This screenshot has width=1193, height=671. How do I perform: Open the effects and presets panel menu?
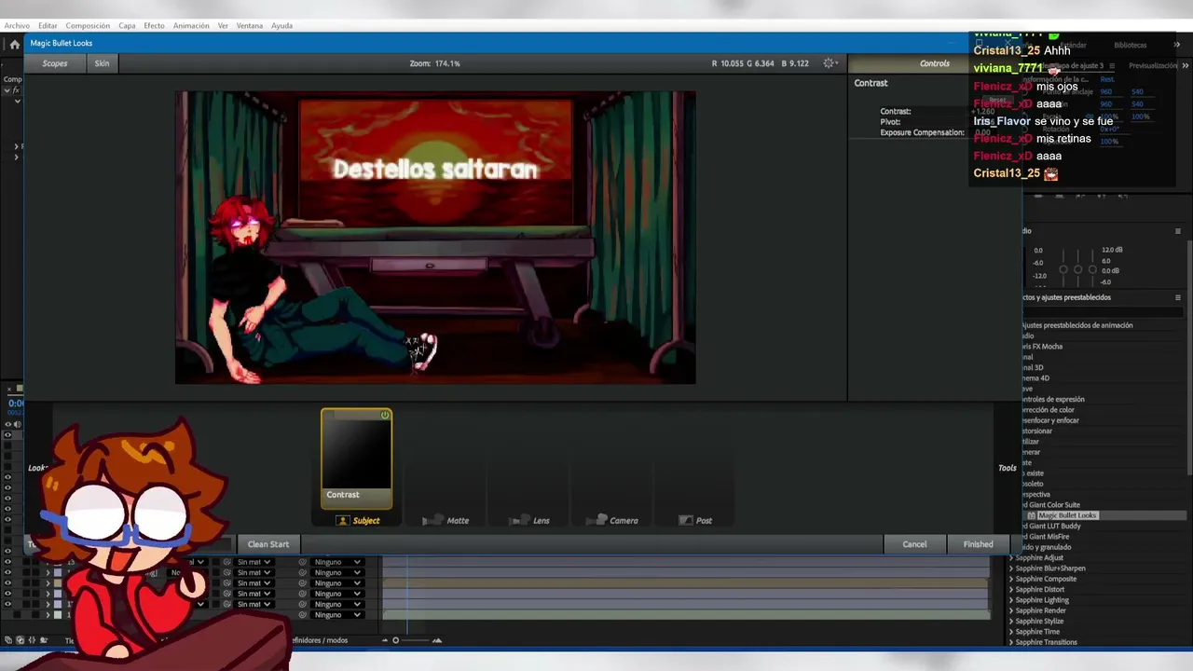(1178, 297)
